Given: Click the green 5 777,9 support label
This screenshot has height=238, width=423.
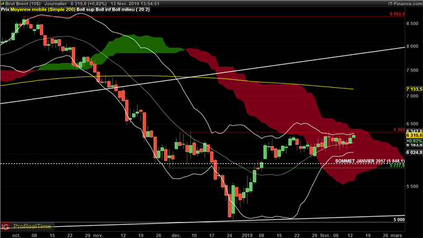Looking at the screenshot, I should [x=397, y=165].
